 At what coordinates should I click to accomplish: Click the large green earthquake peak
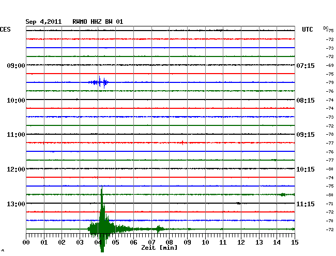[102, 219]
